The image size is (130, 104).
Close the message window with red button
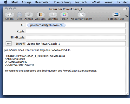6,9
